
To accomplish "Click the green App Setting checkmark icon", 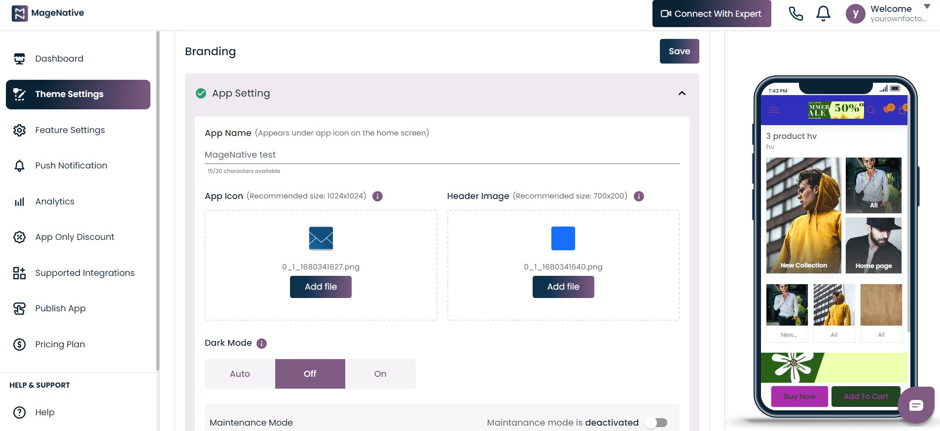I will click(x=201, y=93).
